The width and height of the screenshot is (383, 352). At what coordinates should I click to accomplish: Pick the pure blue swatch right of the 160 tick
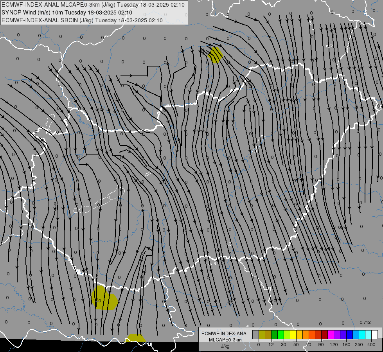pyautogui.click(x=349, y=334)
